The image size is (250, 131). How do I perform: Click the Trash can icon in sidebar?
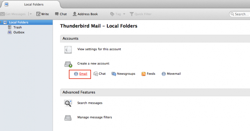coord(10,27)
